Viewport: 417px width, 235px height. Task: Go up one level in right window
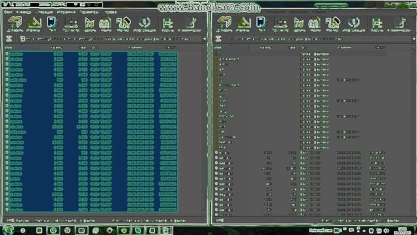218,39
